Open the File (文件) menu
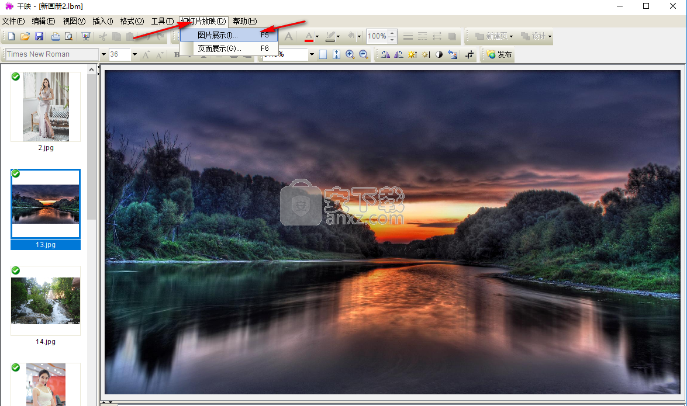 click(13, 21)
